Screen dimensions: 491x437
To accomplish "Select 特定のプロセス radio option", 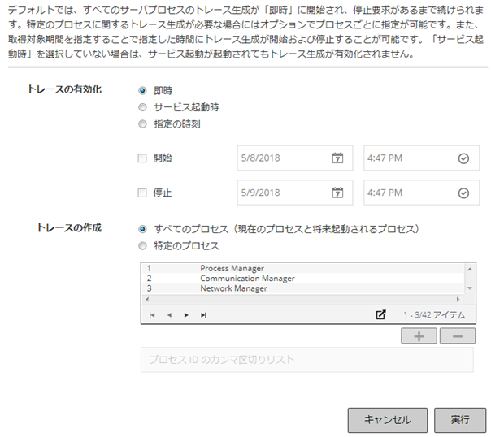I will tap(142, 246).
